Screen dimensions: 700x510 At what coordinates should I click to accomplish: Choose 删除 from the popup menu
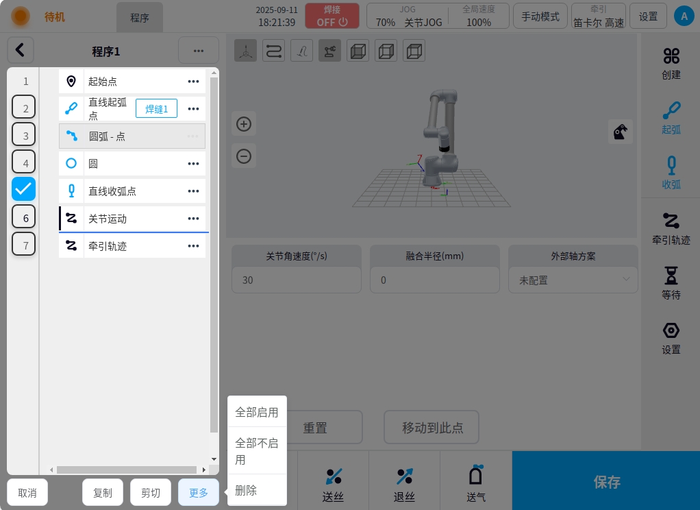(246, 490)
